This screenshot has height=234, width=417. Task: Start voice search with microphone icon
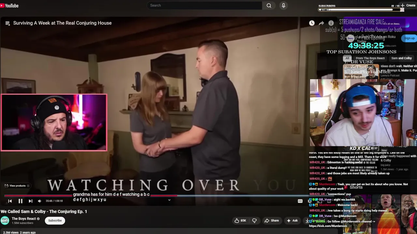[x=283, y=6]
